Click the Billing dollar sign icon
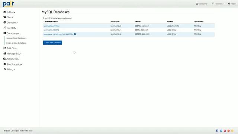 [x=5, y=69]
